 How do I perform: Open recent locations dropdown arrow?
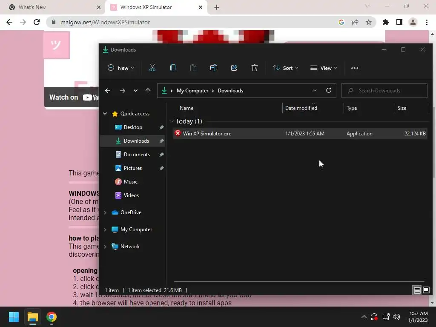coord(135,91)
